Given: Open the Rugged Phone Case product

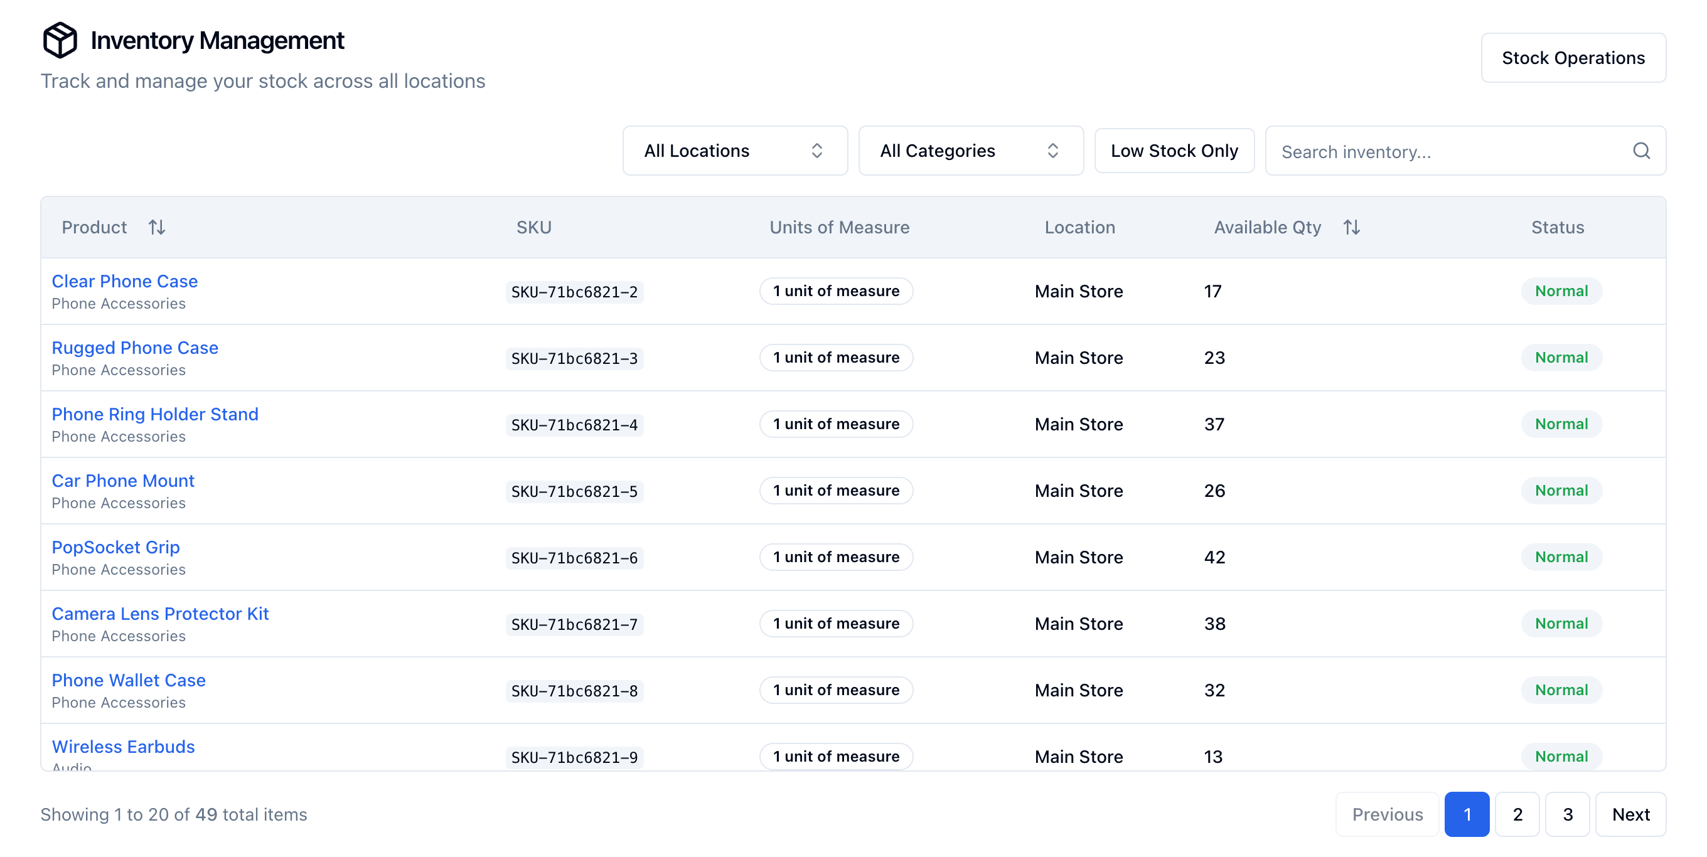Looking at the screenshot, I should point(135,348).
